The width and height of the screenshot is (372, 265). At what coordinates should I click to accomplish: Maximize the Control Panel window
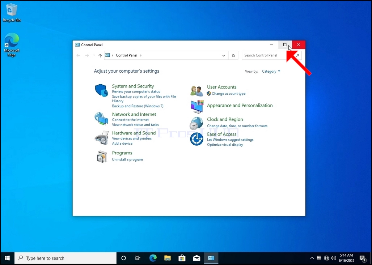285,45
